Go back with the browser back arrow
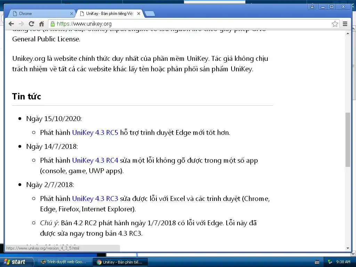This screenshot has height=267, width=356. coord(11,24)
